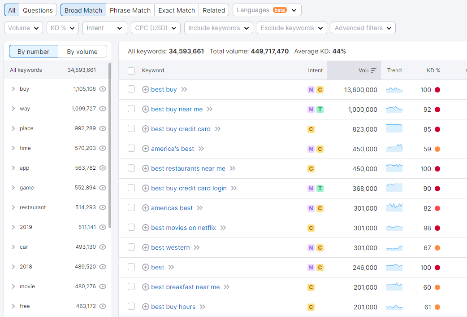Click the T intent badge for 'best buy credit card login'
Screen dimensions: 467x317
click(x=320, y=189)
